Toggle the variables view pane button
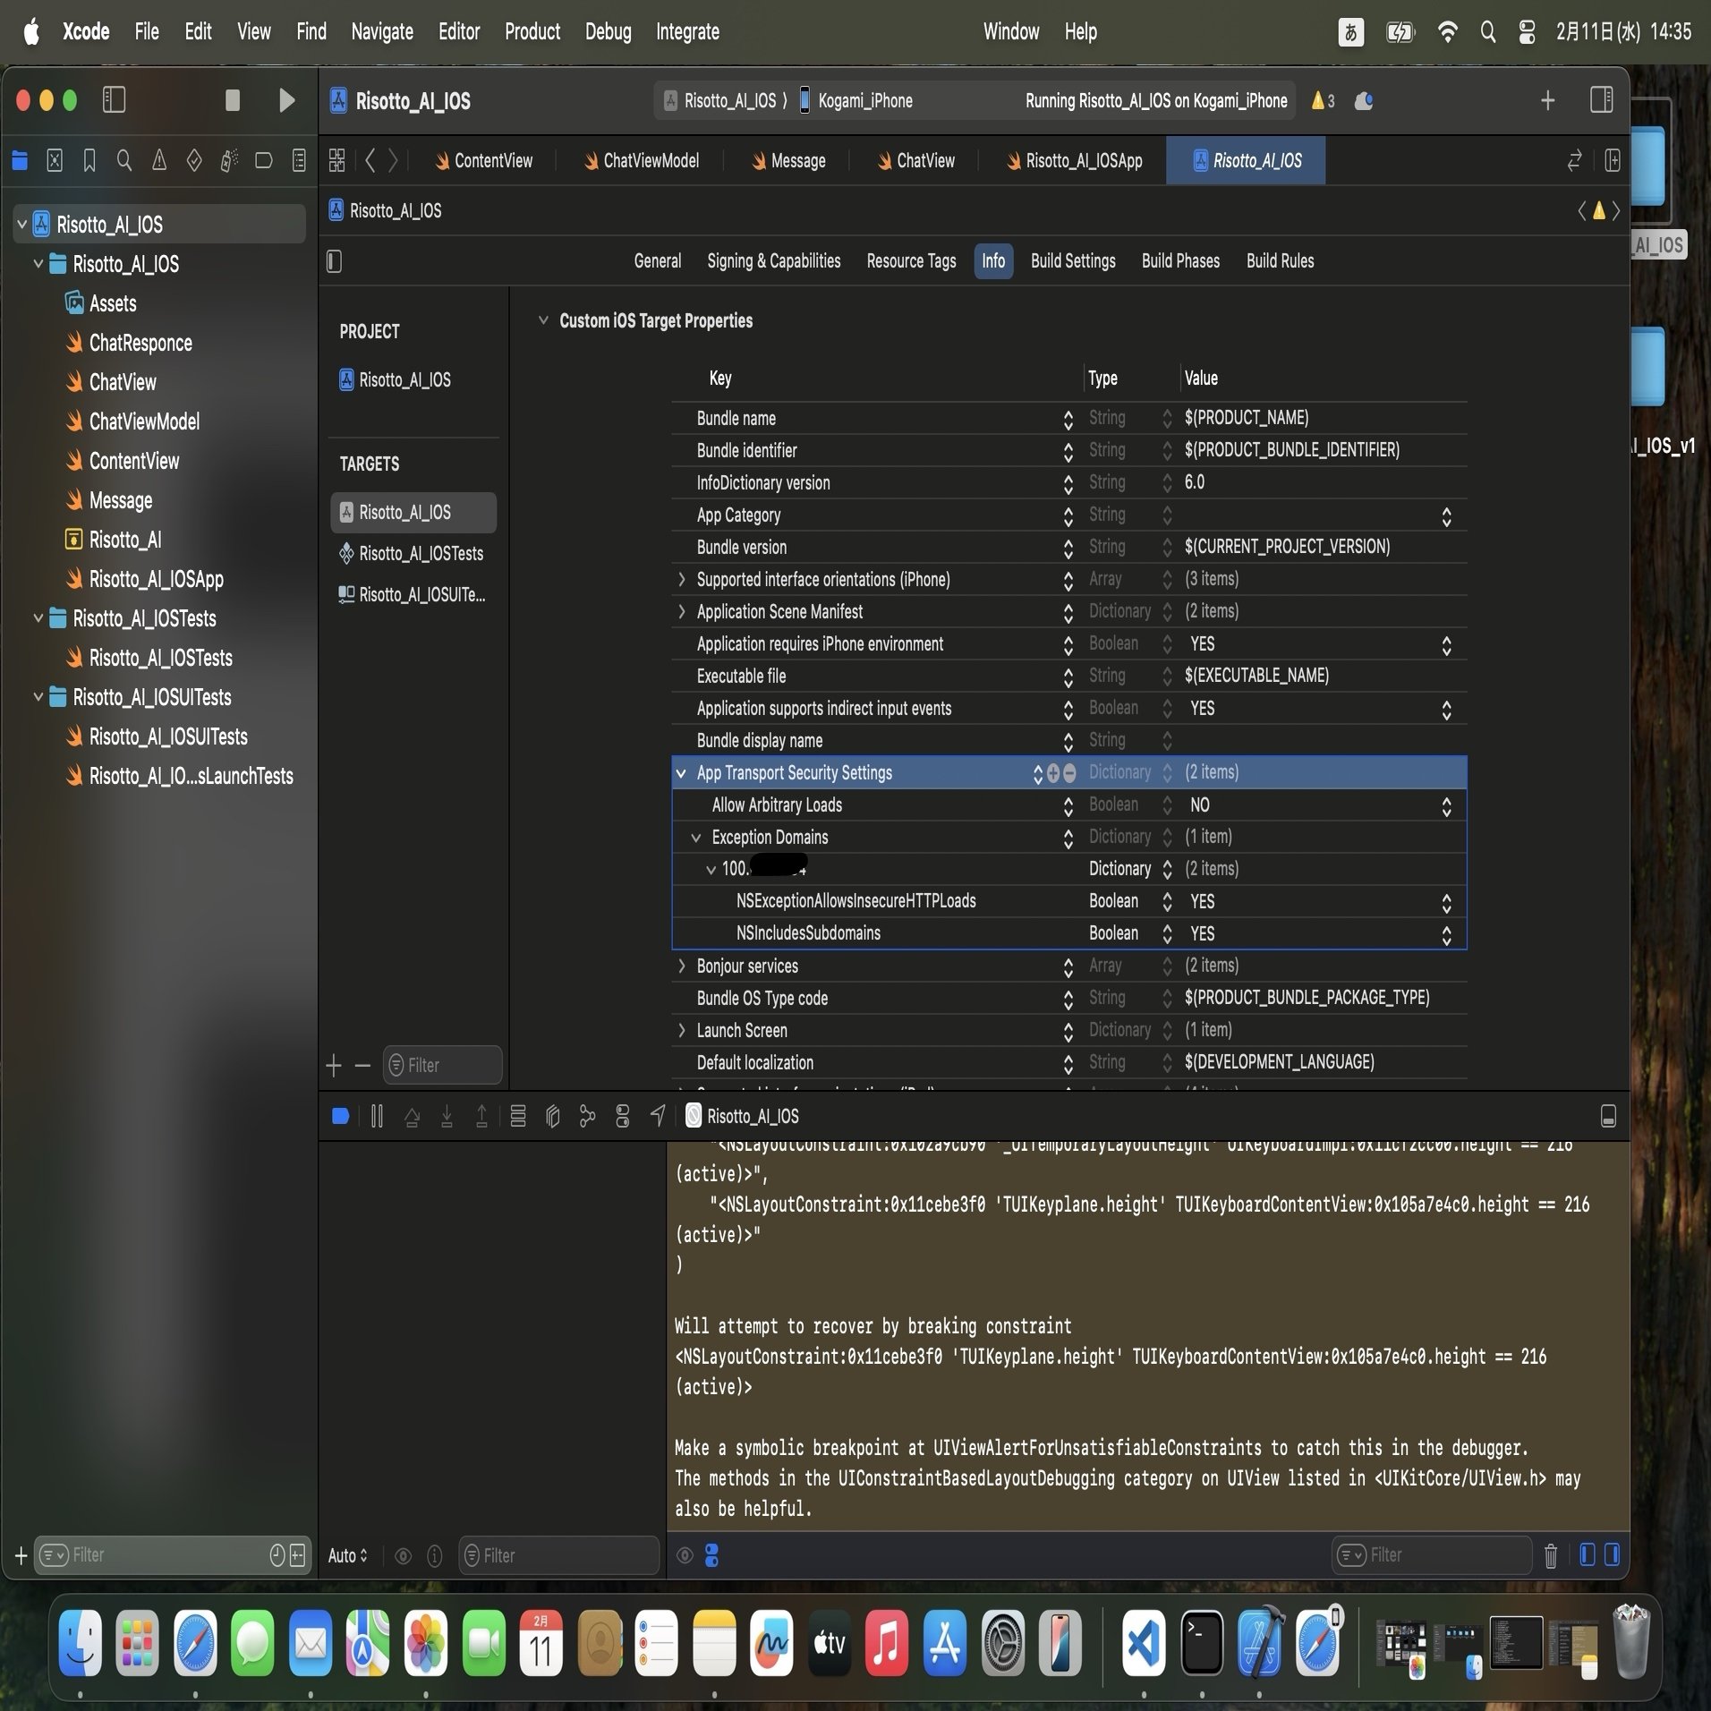Image resolution: width=1711 pixels, height=1711 pixels. (x=1588, y=1554)
